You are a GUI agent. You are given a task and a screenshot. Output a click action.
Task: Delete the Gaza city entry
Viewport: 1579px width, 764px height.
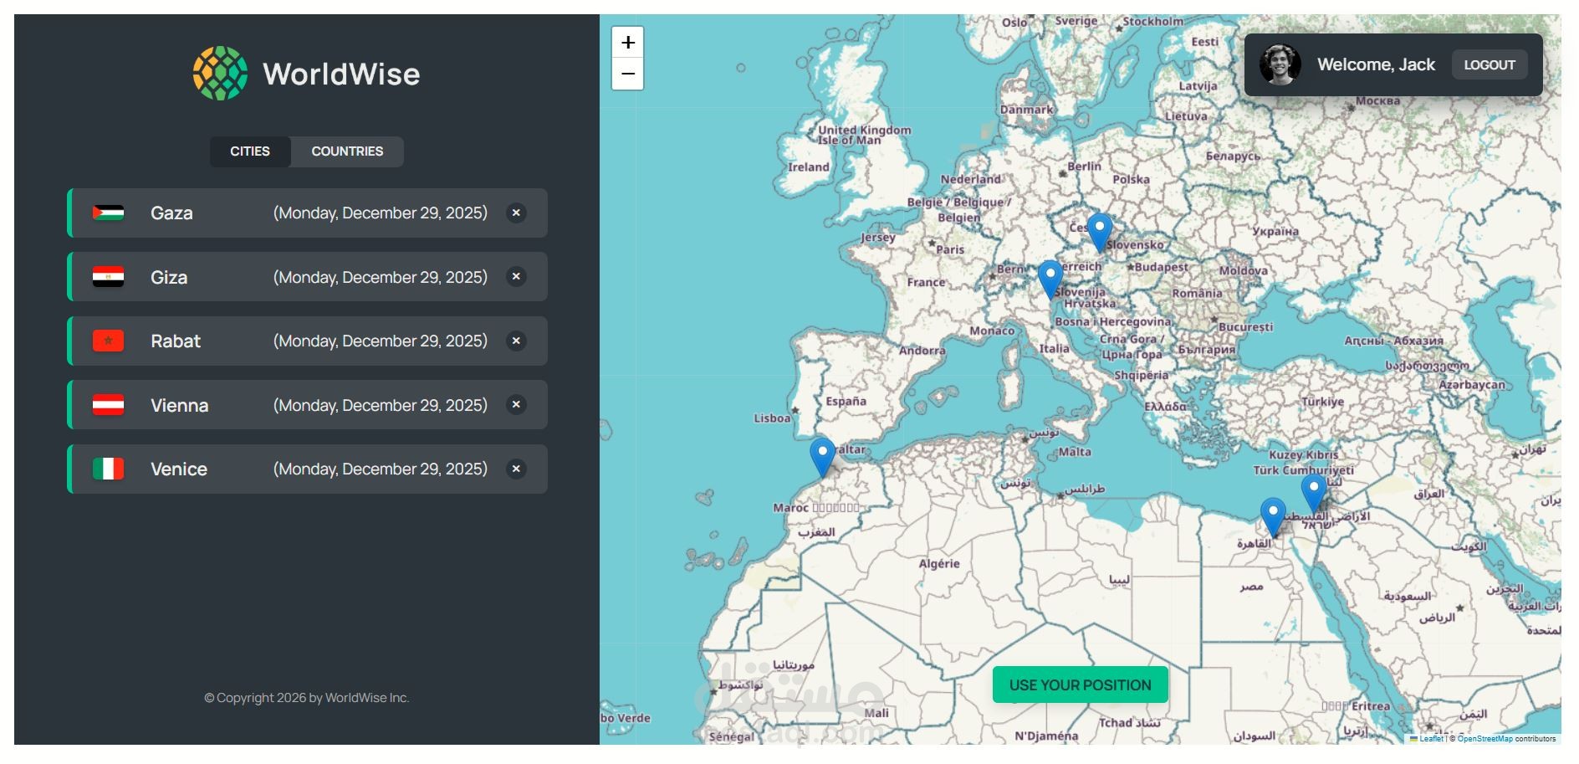(x=516, y=213)
